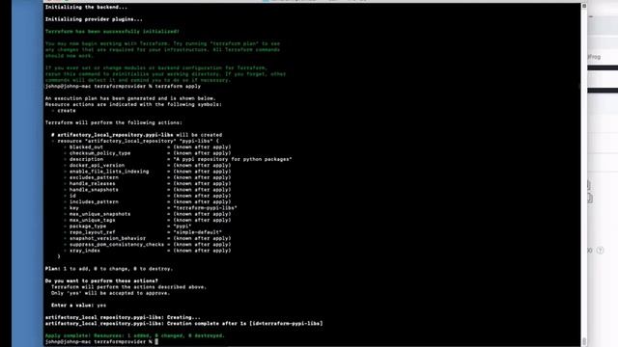Click 'Plan: 1 to add, 0 to change' line

(x=109, y=269)
